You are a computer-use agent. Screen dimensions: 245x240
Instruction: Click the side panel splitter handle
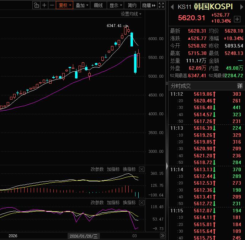point(167,83)
